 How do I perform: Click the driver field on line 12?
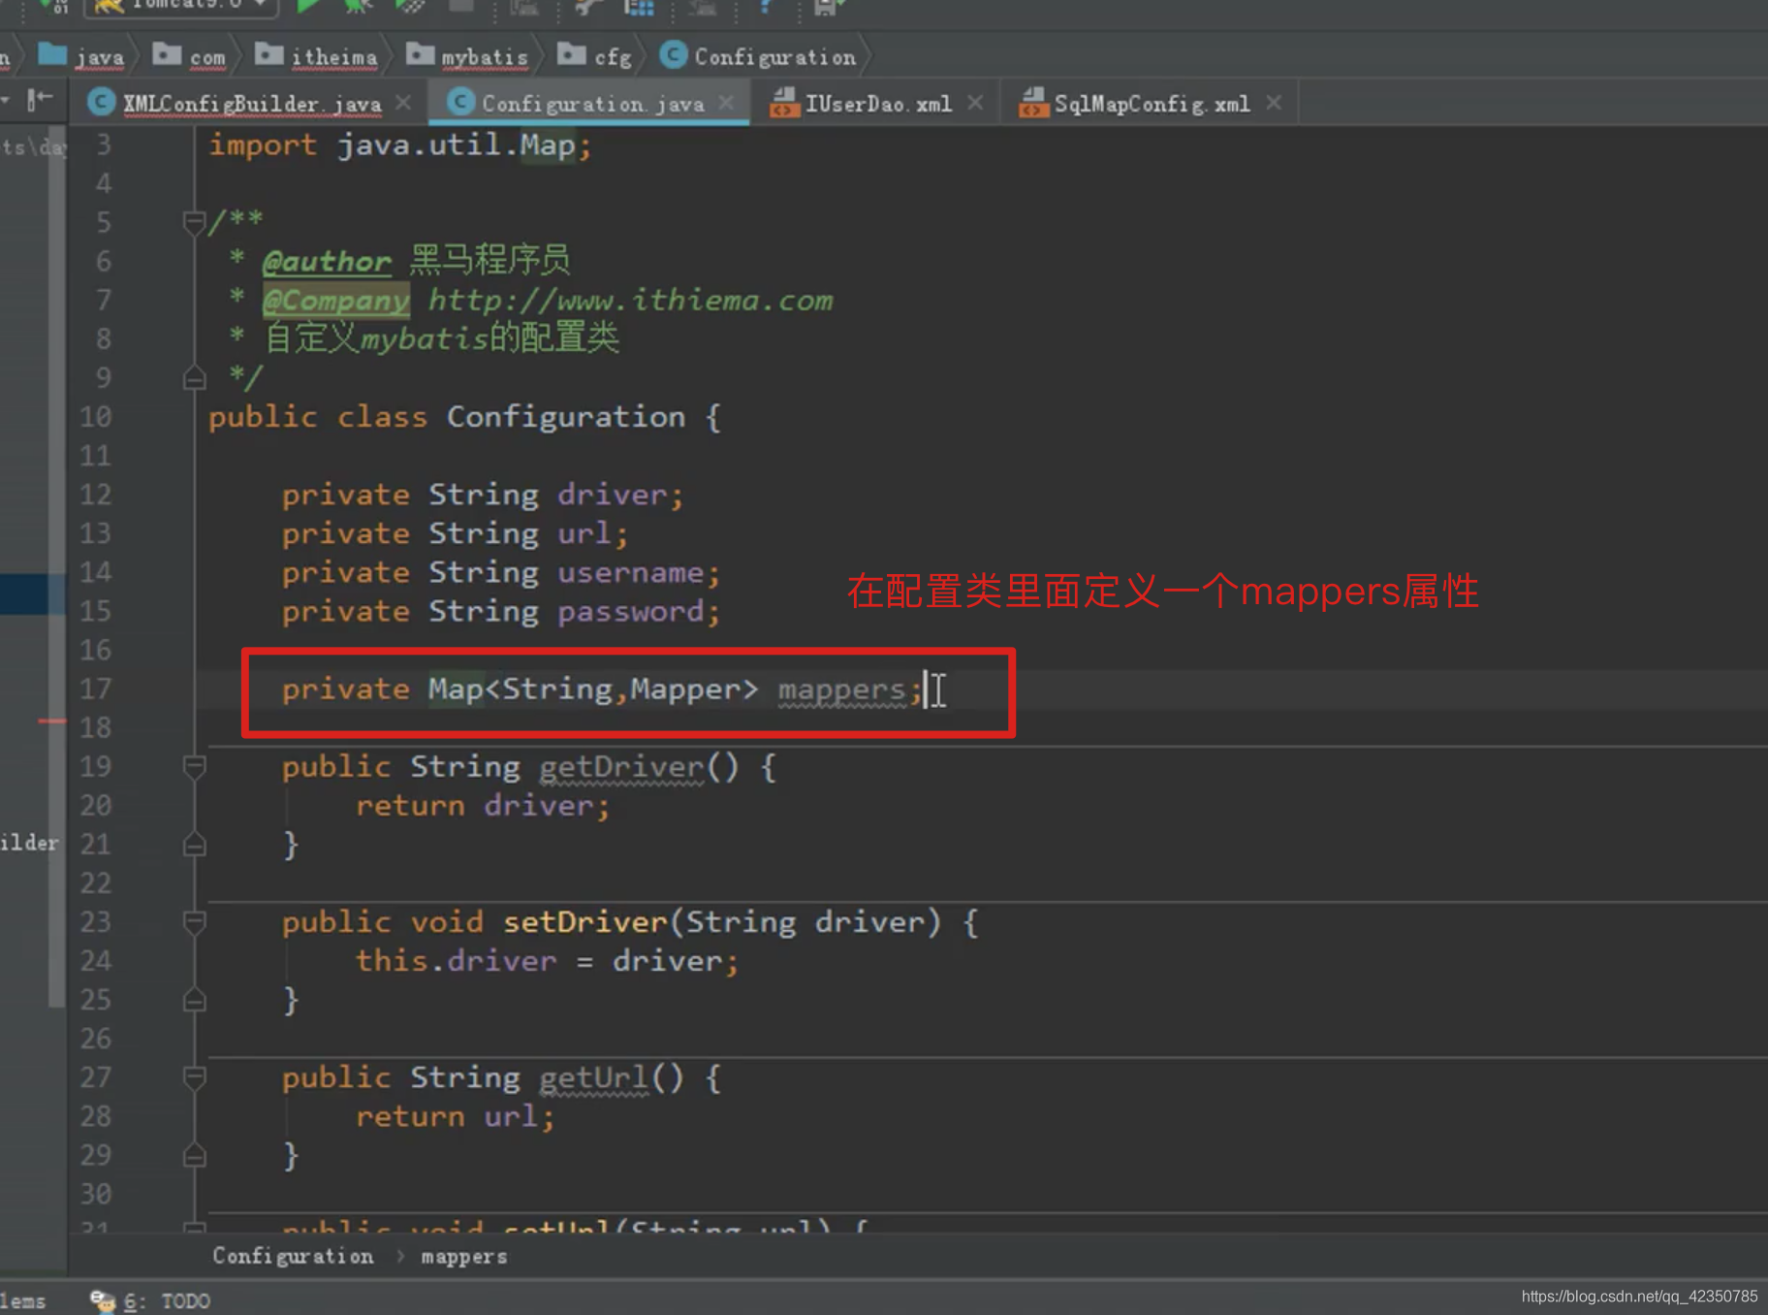pyautogui.click(x=613, y=496)
